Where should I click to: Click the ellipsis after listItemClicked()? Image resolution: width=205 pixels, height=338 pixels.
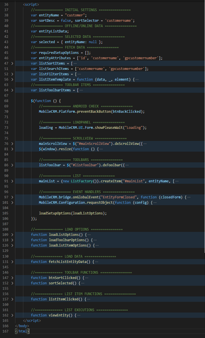tap(88, 299)
